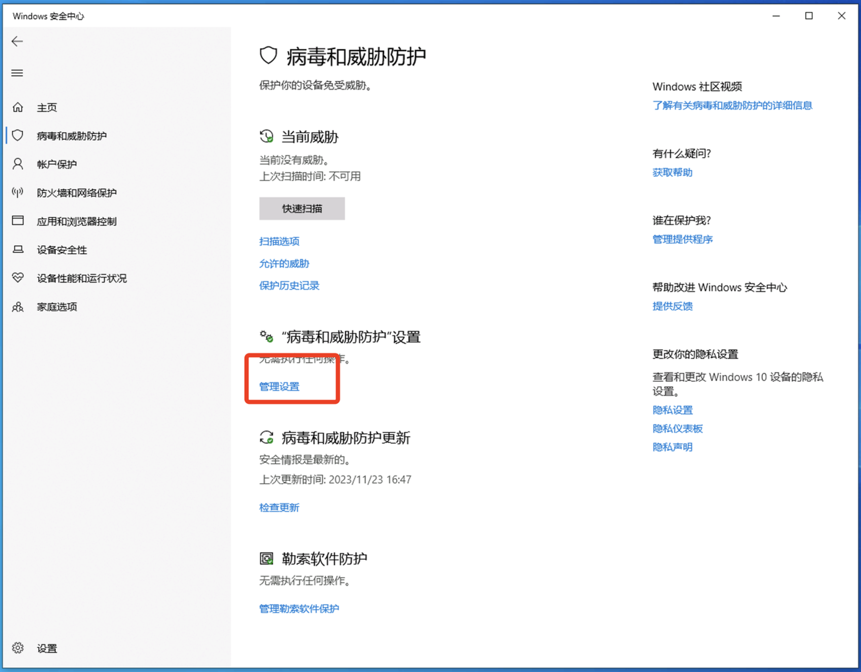
Task: Click the 获取帮助 link
Action: tap(673, 172)
